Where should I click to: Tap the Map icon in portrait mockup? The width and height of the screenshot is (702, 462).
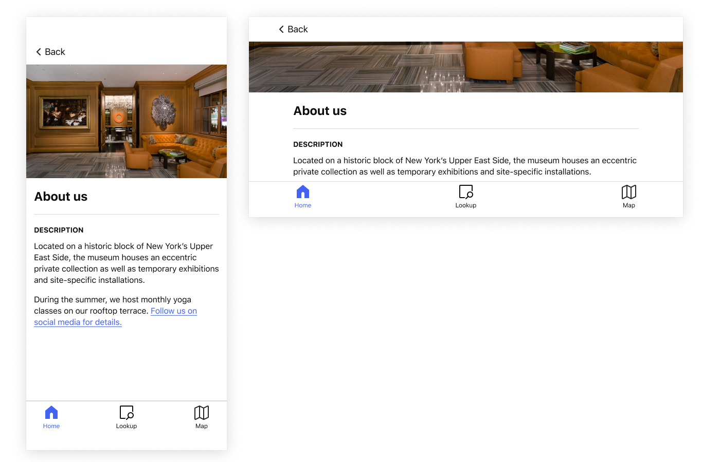(202, 413)
